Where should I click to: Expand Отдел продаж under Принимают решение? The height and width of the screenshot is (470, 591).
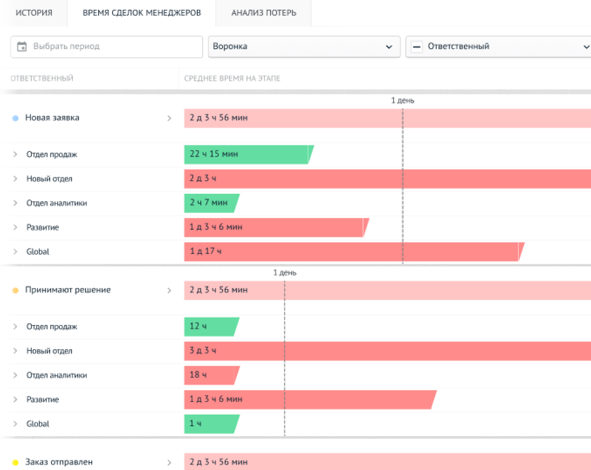click(x=15, y=326)
